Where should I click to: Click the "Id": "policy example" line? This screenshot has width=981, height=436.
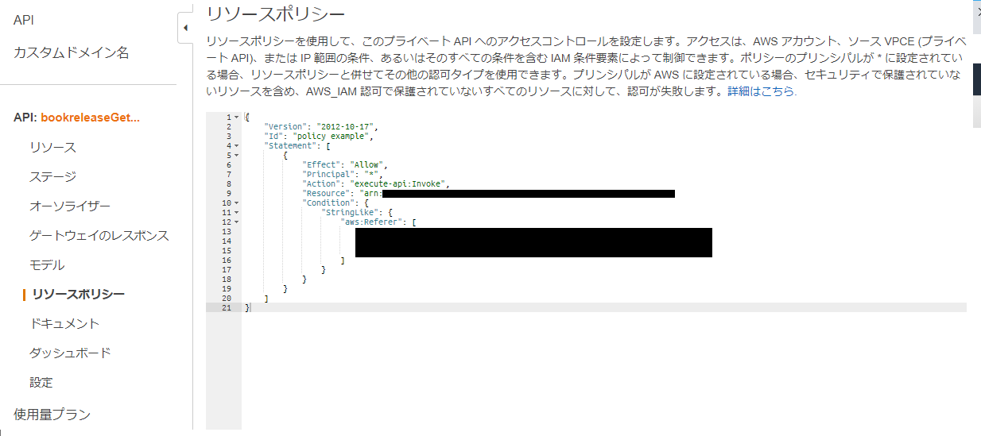point(319,136)
